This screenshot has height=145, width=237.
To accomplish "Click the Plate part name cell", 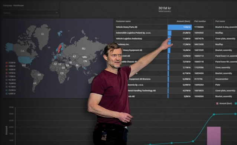I will [x=218, y=85].
